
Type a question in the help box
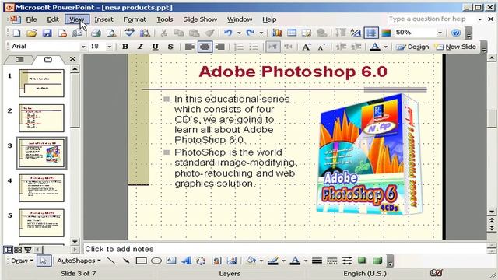(x=431, y=19)
